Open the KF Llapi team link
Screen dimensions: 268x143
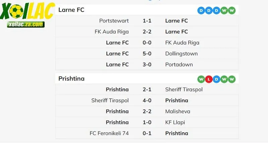[175, 122]
